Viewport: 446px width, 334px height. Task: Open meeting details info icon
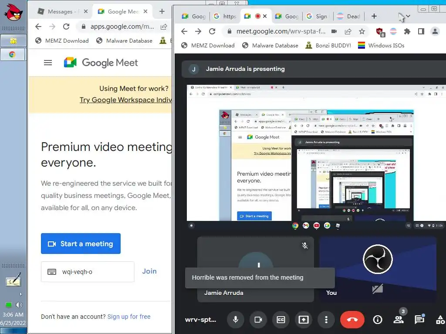(x=378, y=320)
